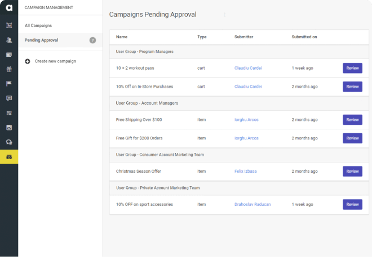Click the highlighted yellow campaign icon
372x257 pixels.
9,157
